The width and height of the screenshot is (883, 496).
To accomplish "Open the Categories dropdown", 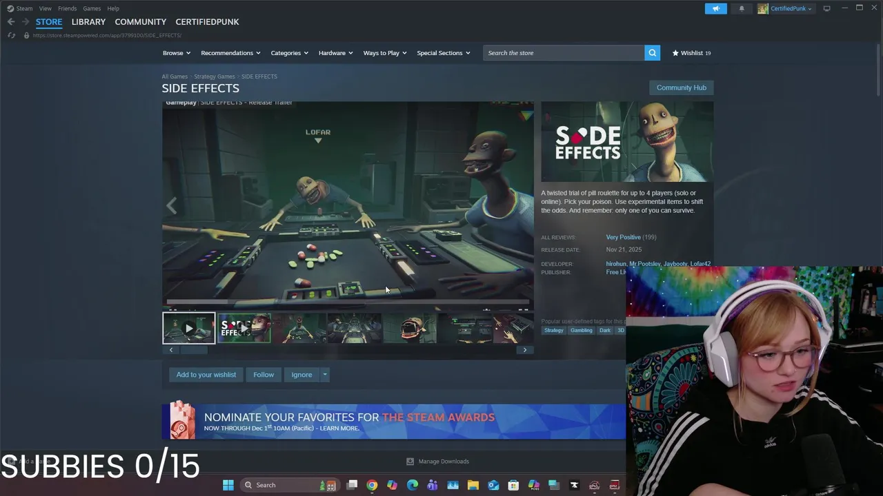I will click(x=289, y=53).
